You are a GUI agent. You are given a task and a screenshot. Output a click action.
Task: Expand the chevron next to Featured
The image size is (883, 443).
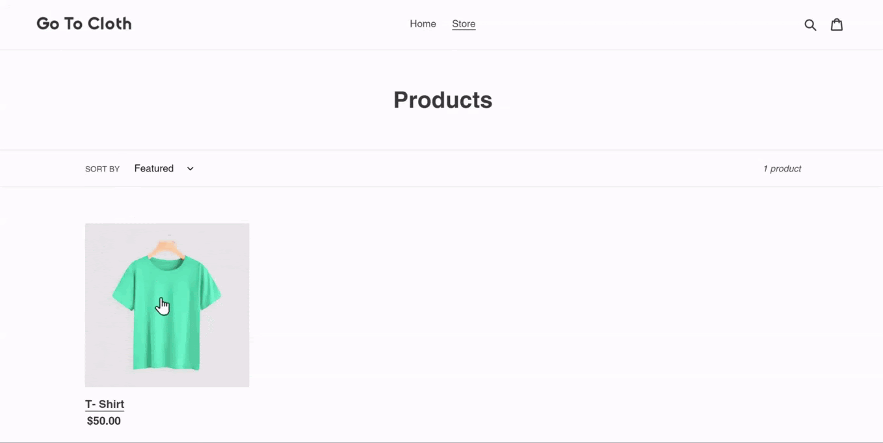click(x=190, y=169)
